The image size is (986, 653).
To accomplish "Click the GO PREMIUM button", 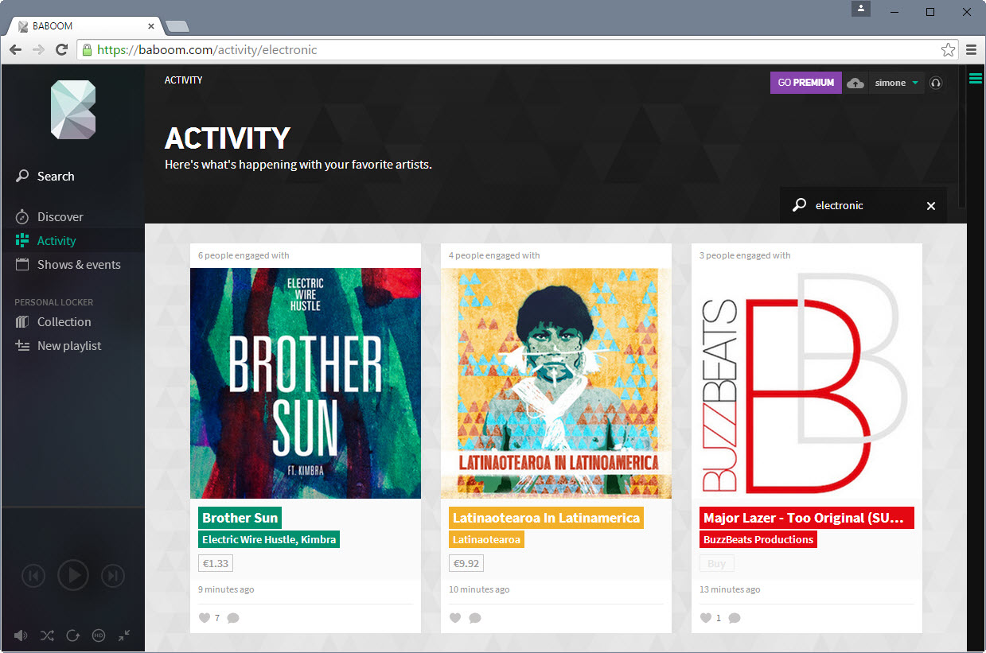I will (805, 83).
